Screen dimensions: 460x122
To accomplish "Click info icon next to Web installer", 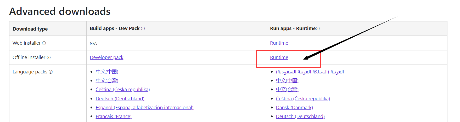I will 44,43.
